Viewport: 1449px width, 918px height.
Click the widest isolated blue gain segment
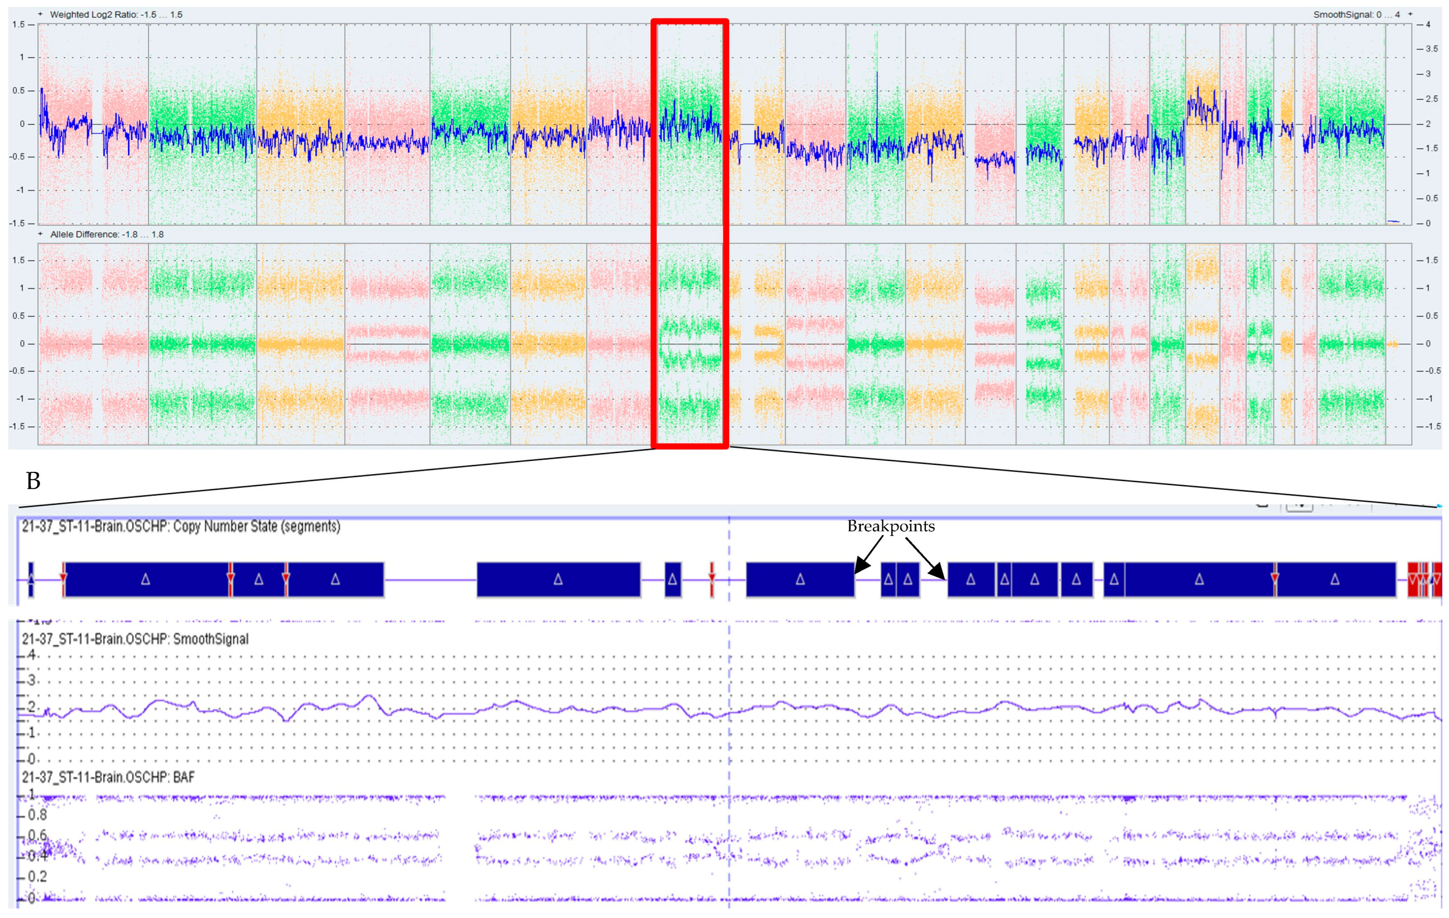click(x=558, y=579)
